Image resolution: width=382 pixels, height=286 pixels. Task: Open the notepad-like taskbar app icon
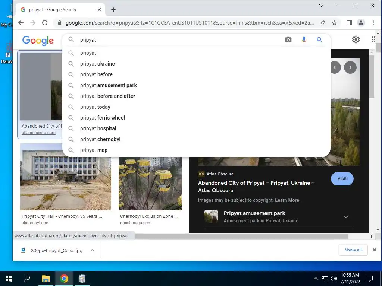[x=82, y=279]
